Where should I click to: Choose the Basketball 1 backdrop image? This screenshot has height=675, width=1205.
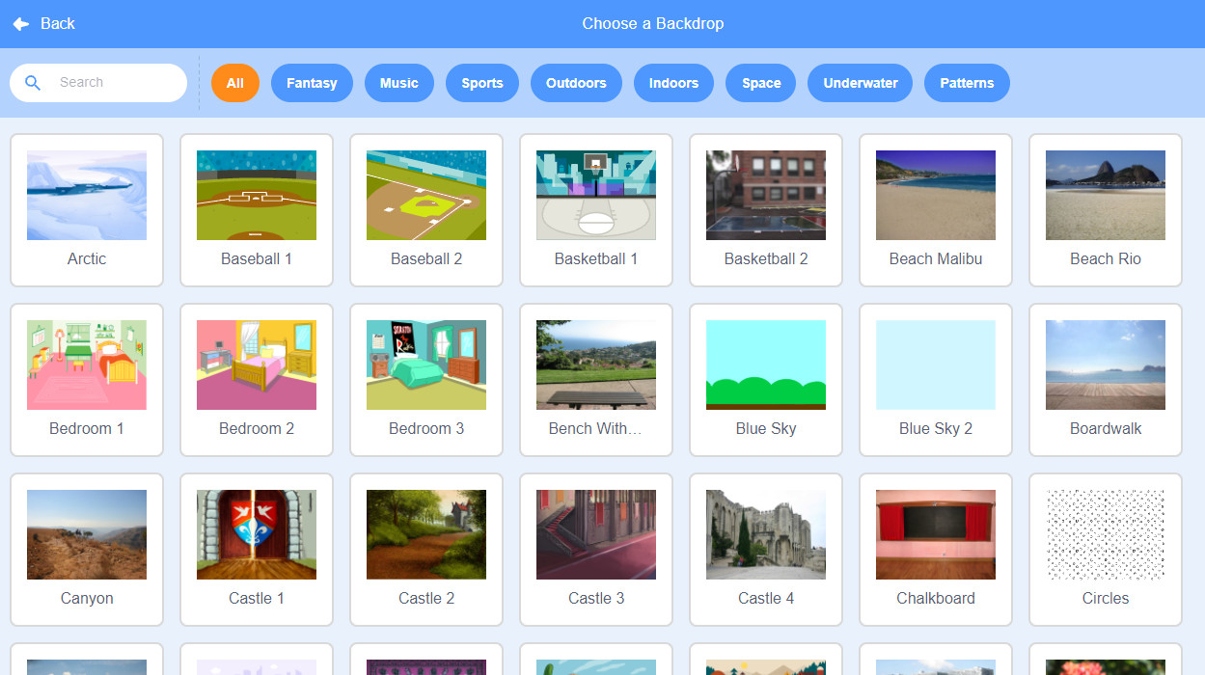596,195
